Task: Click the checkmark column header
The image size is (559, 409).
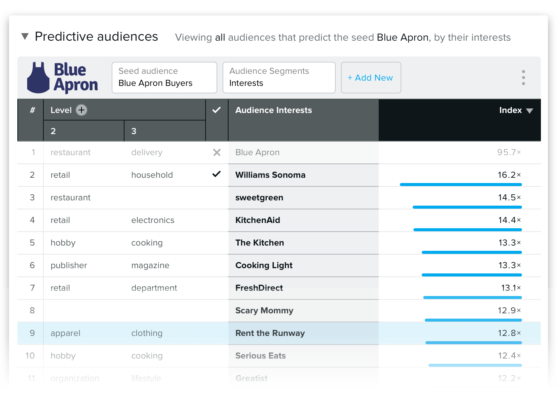Action: [217, 110]
